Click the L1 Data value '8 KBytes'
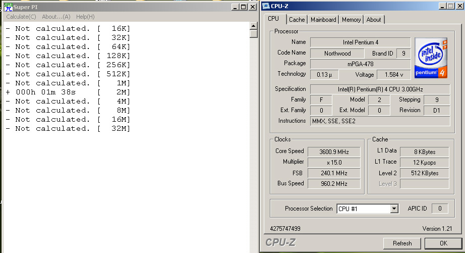 coord(425,151)
